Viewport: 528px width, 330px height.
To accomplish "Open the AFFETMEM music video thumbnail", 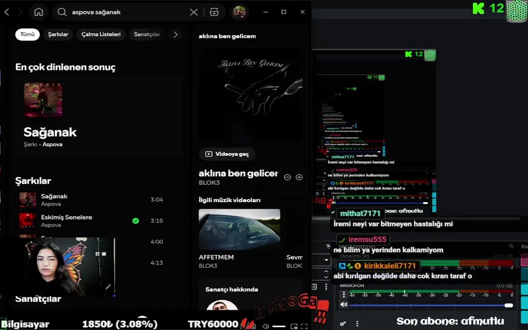I will click(x=240, y=230).
